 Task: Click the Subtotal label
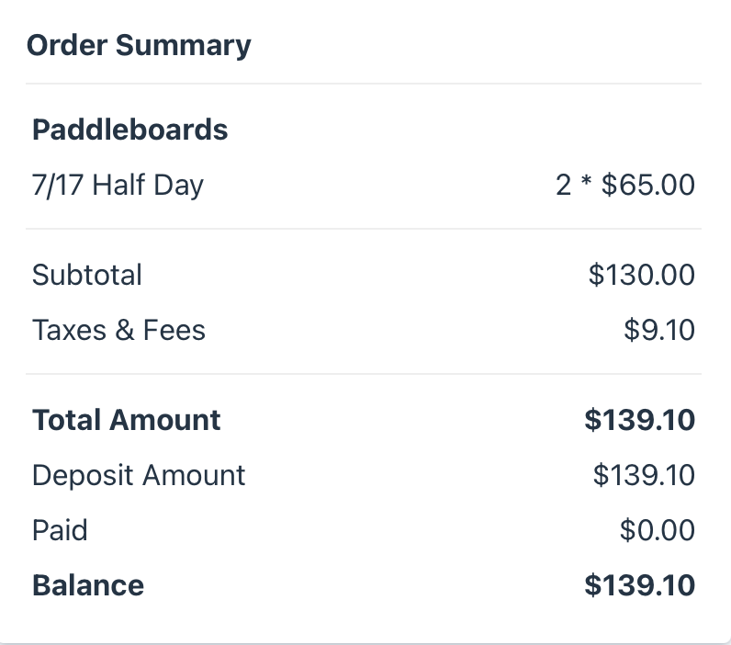click(86, 275)
